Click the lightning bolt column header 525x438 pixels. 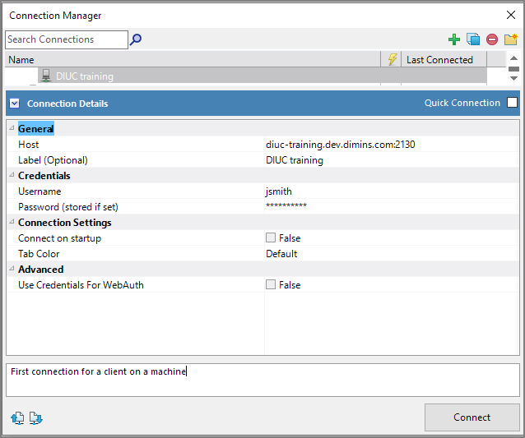point(392,59)
